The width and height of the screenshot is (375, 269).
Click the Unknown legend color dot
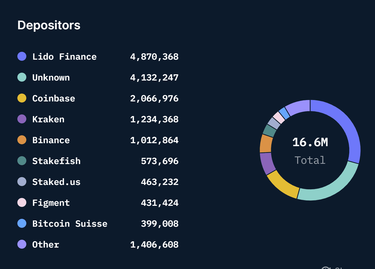(x=22, y=77)
